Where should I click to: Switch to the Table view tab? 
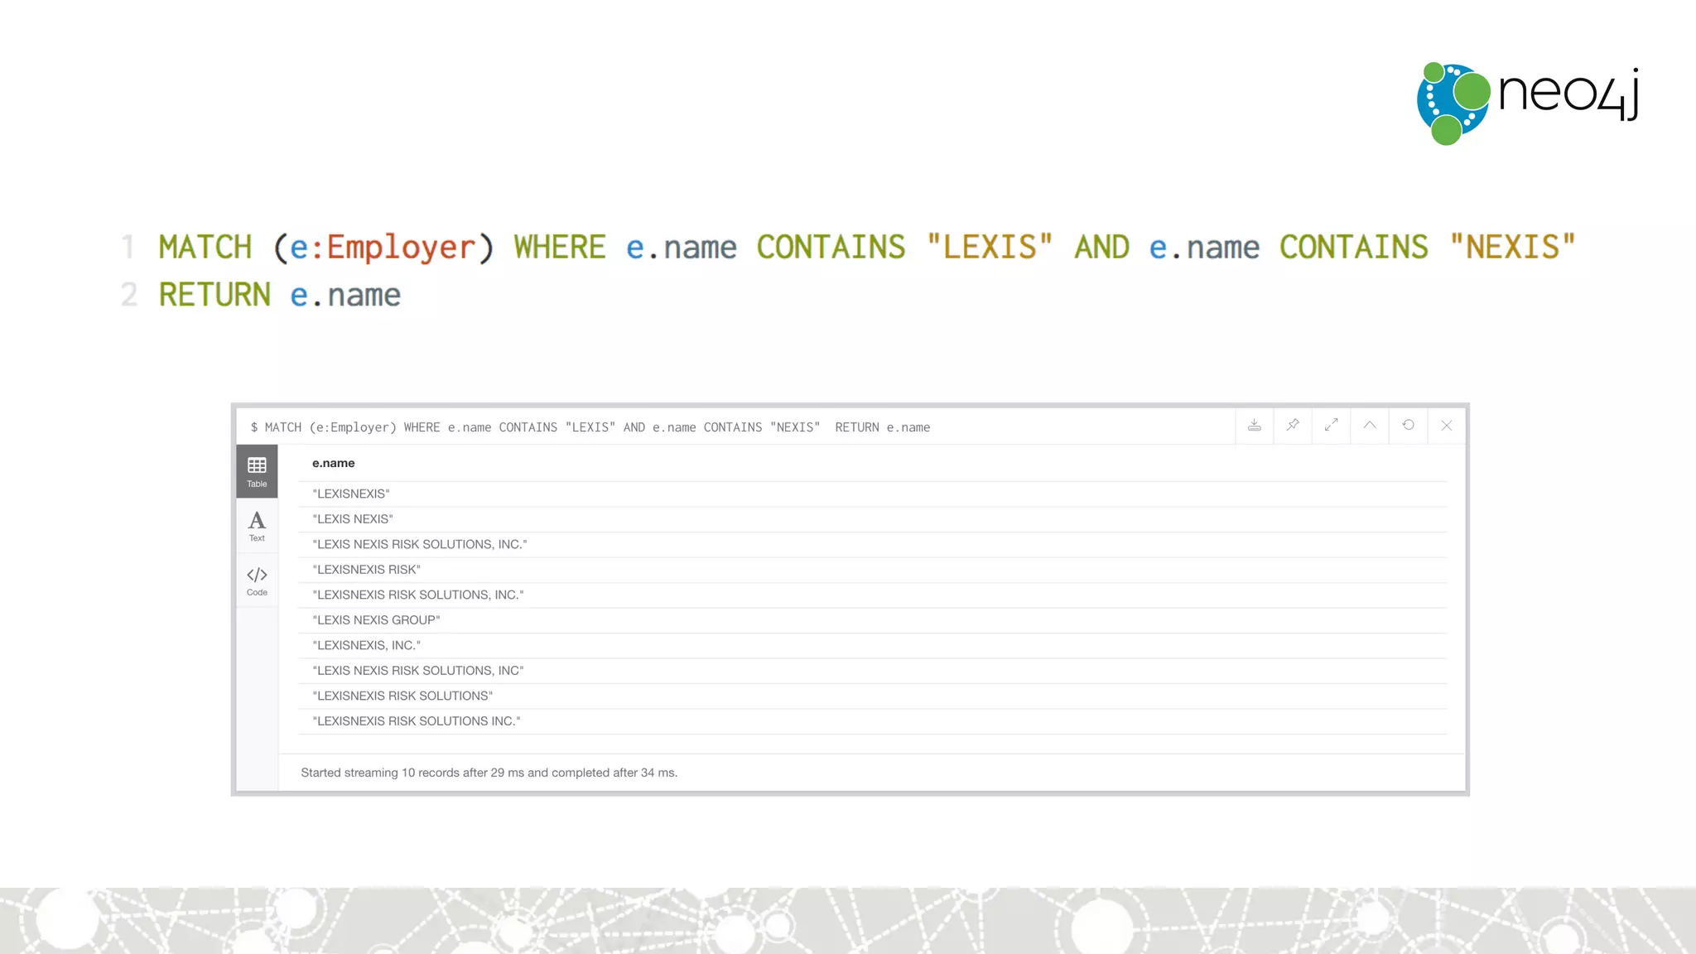pos(257,471)
